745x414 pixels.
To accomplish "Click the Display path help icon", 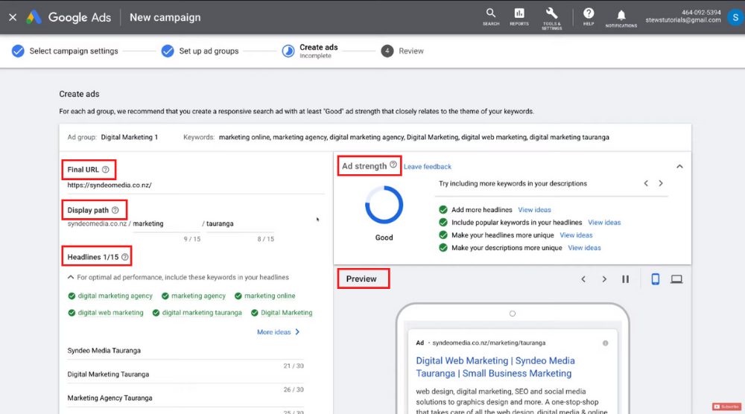I will point(115,210).
